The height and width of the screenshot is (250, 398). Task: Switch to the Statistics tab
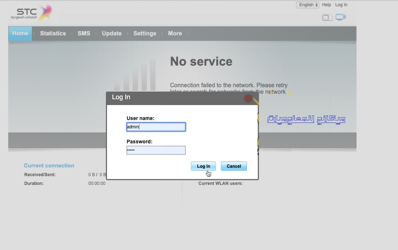(x=53, y=33)
